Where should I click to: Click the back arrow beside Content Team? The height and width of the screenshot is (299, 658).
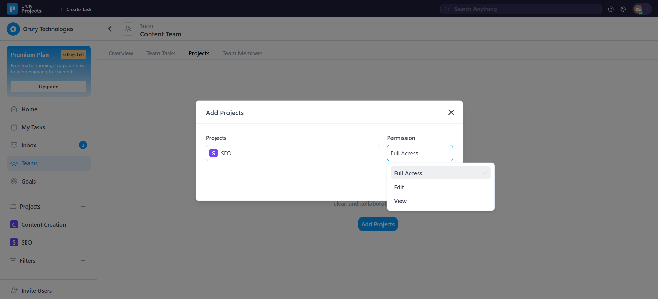pos(110,29)
